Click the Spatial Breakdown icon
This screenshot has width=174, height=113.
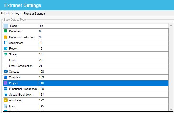(6, 95)
